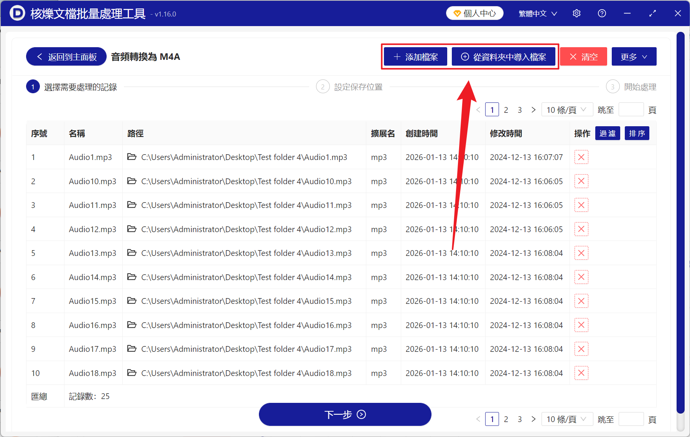
Task: Apply filtering with the 過濾 button
Action: pyautogui.click(x=607, y=133)
